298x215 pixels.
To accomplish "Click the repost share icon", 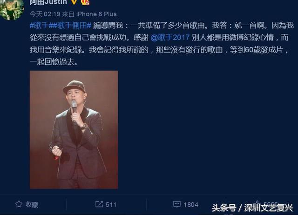I will point(99,204).
